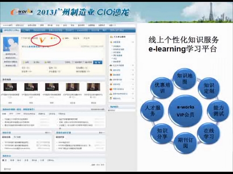Click the blue user avatar picture

tap(11, 44)
